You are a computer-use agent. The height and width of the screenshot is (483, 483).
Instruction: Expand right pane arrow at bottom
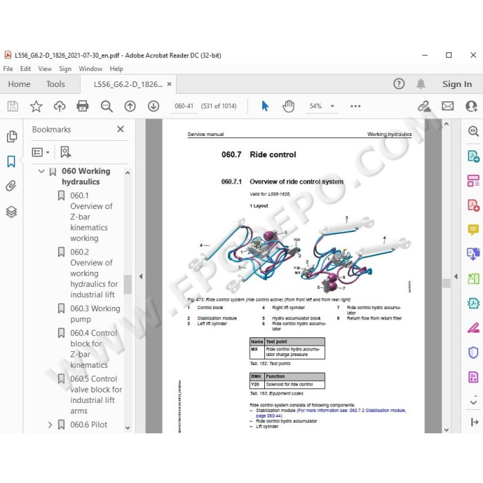pos(475,422)
